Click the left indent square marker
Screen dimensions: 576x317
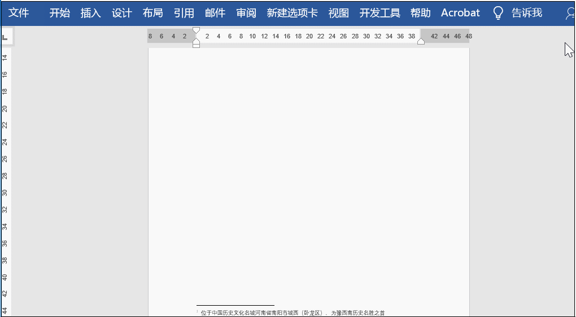(x=196, y=45)
